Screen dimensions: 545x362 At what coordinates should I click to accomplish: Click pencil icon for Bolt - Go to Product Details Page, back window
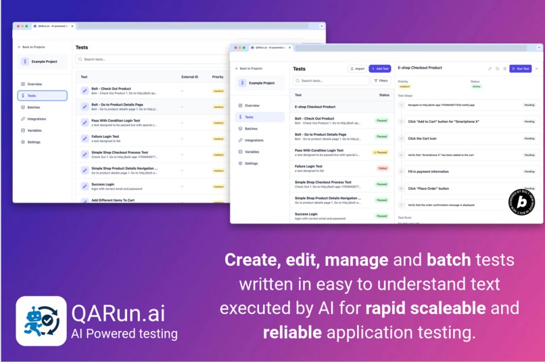pyautogui.click(x=85, y=107)
